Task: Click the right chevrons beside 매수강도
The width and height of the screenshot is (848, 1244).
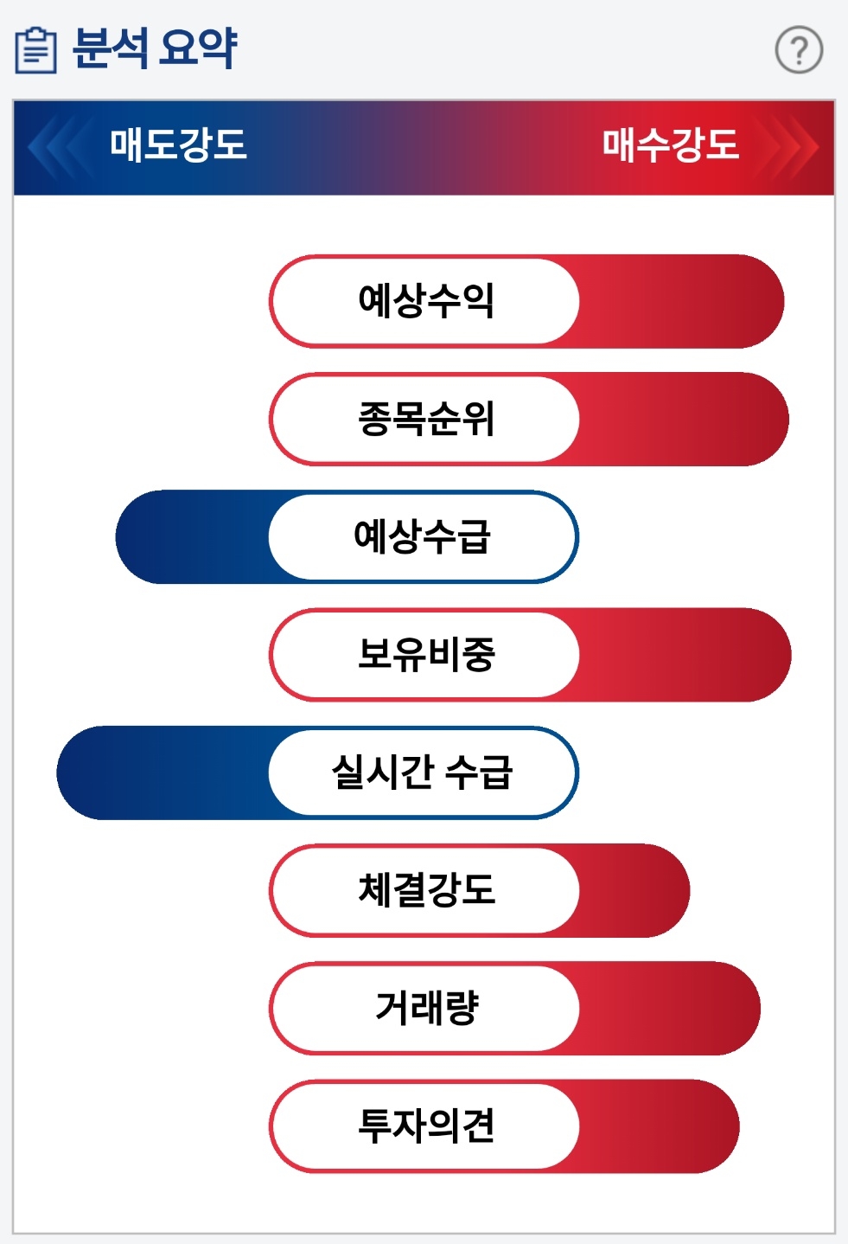Action: point(791,146)
